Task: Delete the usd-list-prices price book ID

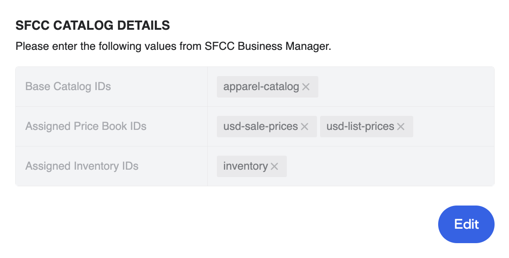Action: [400, 126]
